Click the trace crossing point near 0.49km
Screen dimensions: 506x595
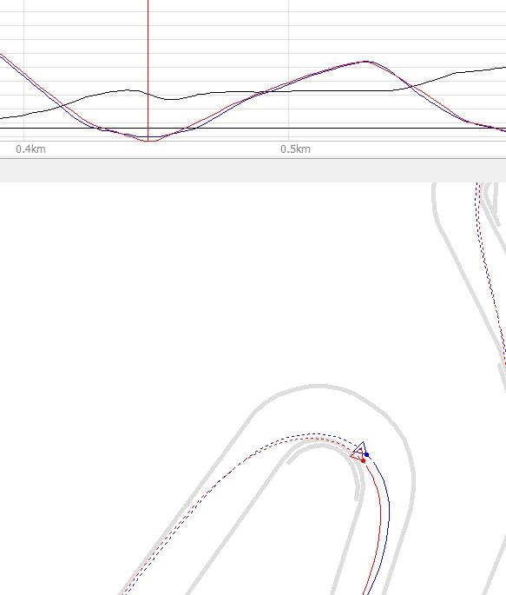point(262,92)
